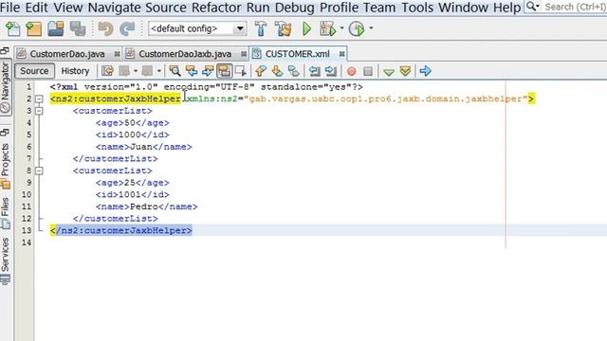Screen dimensions: 607x341
Task: Click the red Start Macro Recording icon
Action: pos(352,72)
